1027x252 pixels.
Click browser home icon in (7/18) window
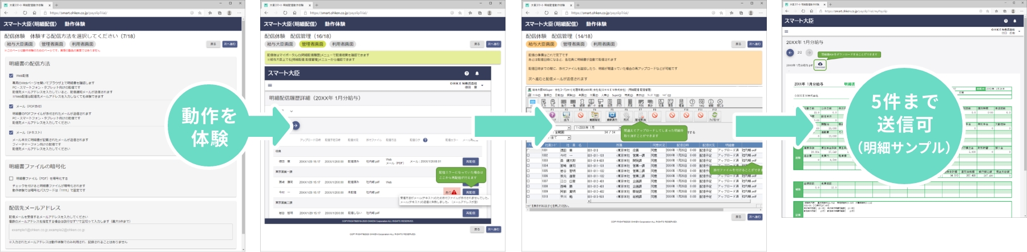pos(34,13)
